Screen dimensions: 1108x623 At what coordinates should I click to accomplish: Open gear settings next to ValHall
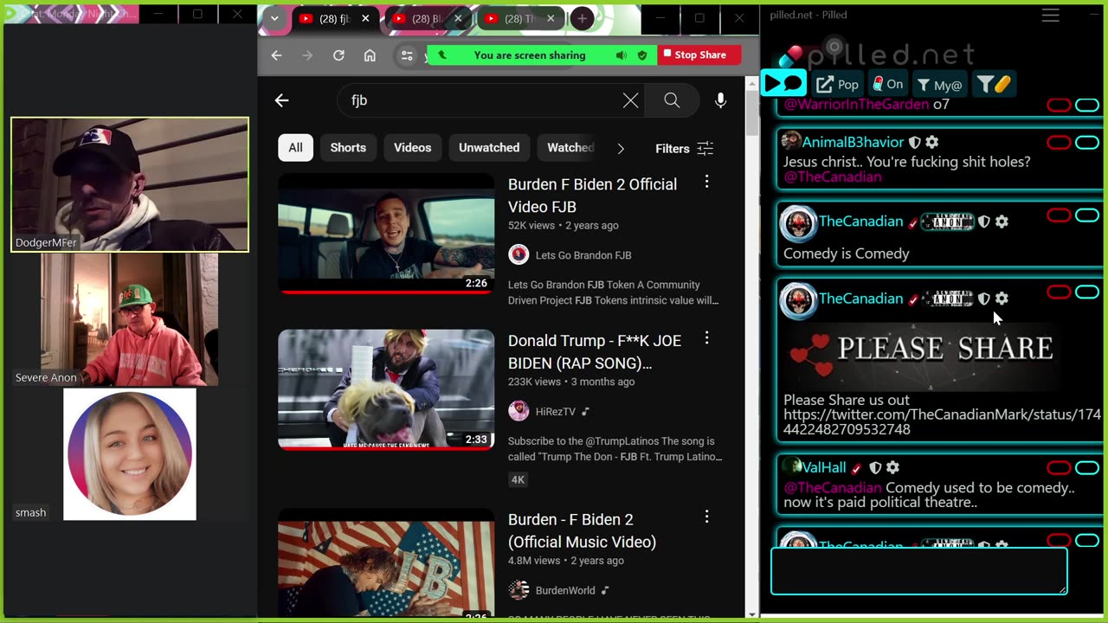(892, 467)
